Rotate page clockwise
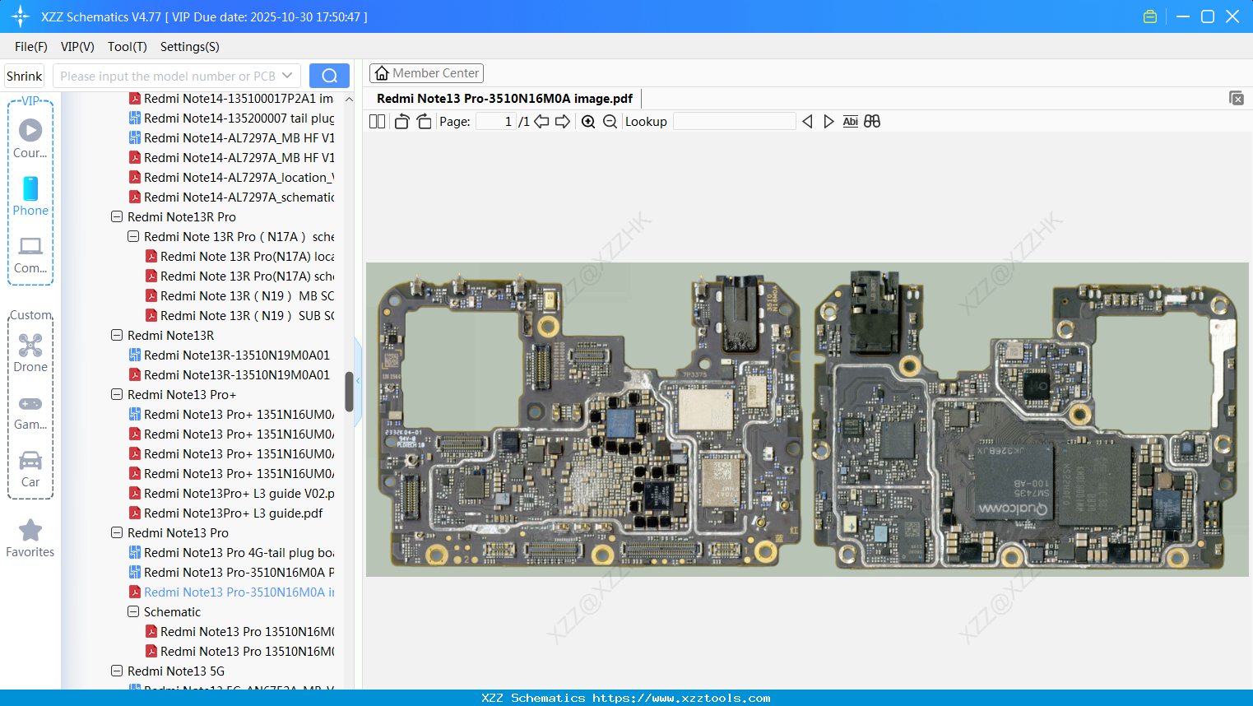This screenshot has height=706, width=1253. point(424,122)
